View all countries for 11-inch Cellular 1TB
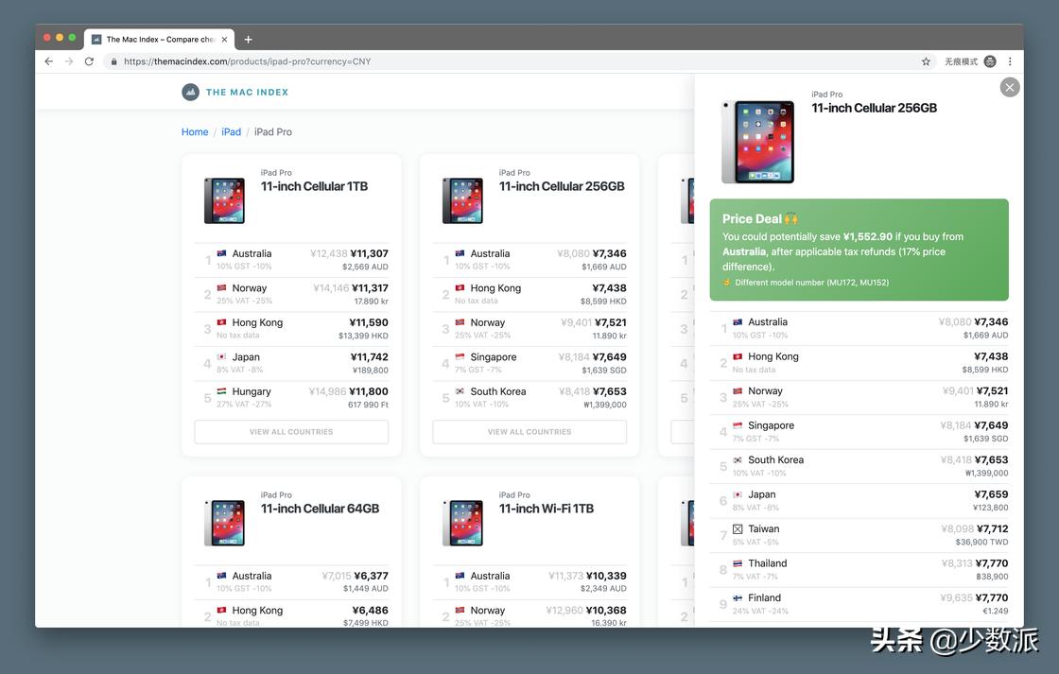Viewport: 1059px width, 674px height. point(291,432)
